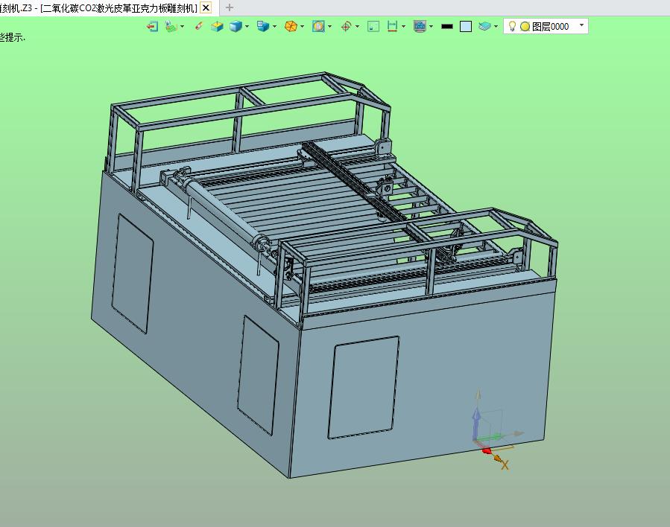Click the framed orange circle toolbar icon
This screenshot has width=670, height=527.
pos(318,27)
